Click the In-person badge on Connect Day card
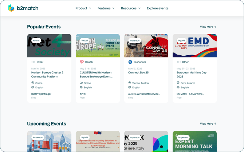244x152 pixels. pos(135,40)
